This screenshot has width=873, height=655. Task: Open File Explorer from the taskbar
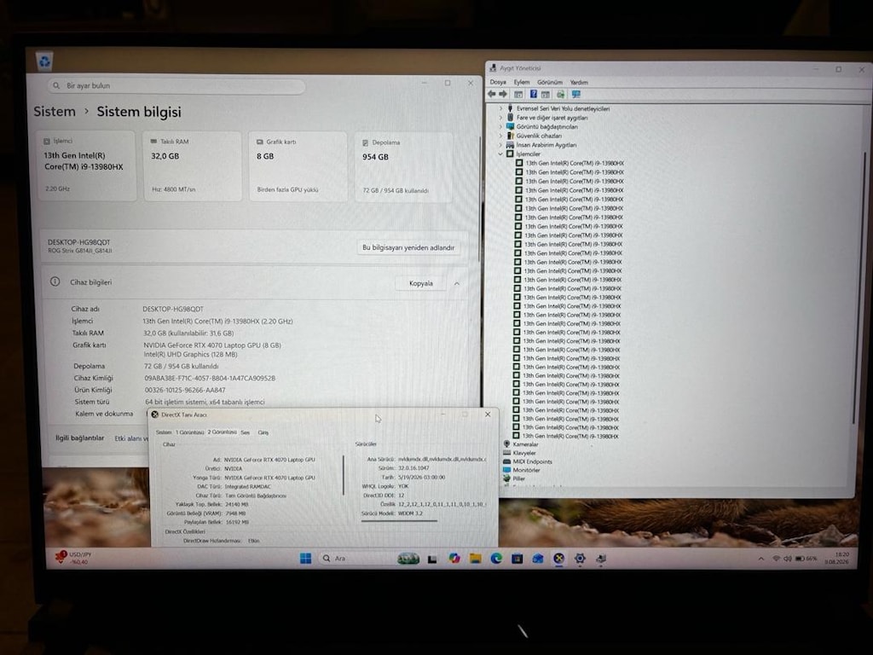(x=475, y=558)
